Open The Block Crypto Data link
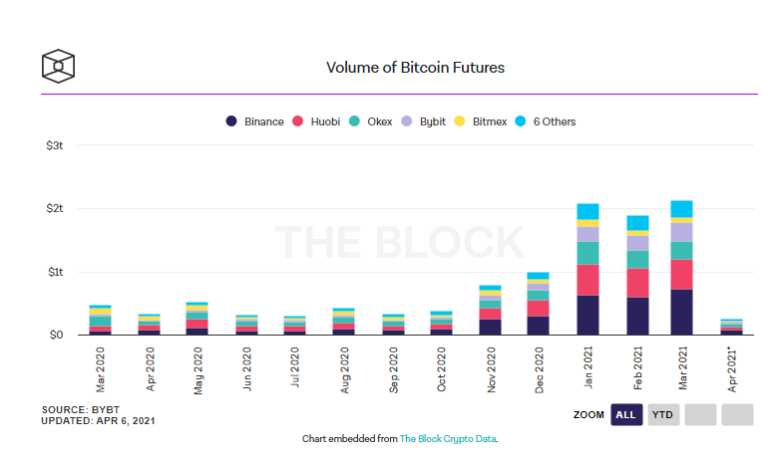 pyautogui.click(x=448, y=439)
